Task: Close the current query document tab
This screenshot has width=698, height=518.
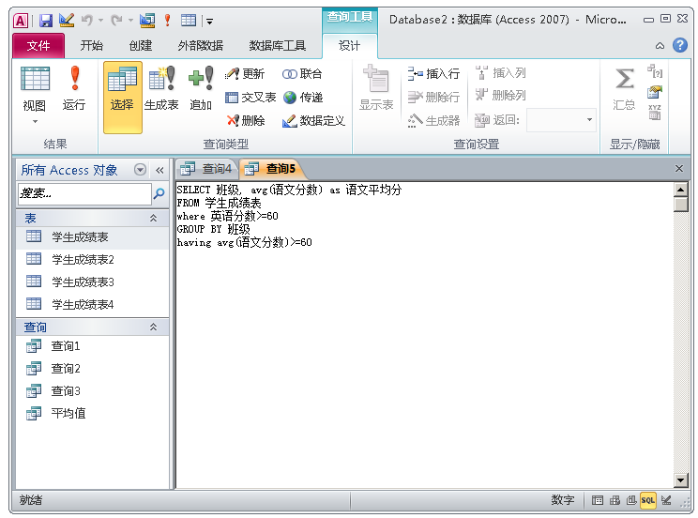Action: [679, 168]
